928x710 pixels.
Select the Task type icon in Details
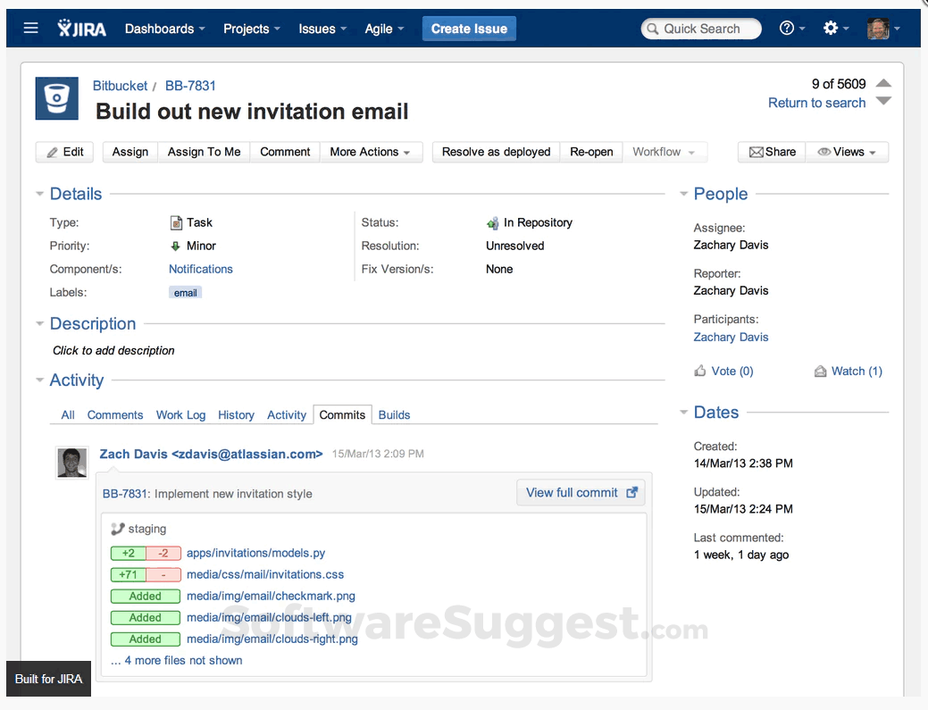coord(180,222)
